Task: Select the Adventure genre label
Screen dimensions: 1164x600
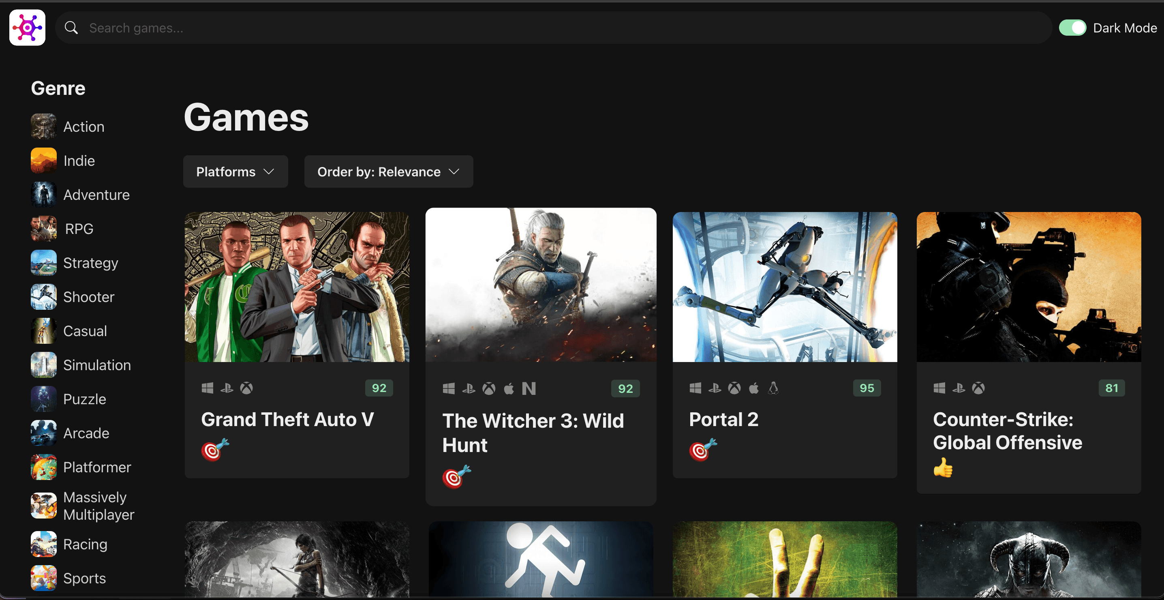Action: tap(96, 195)
